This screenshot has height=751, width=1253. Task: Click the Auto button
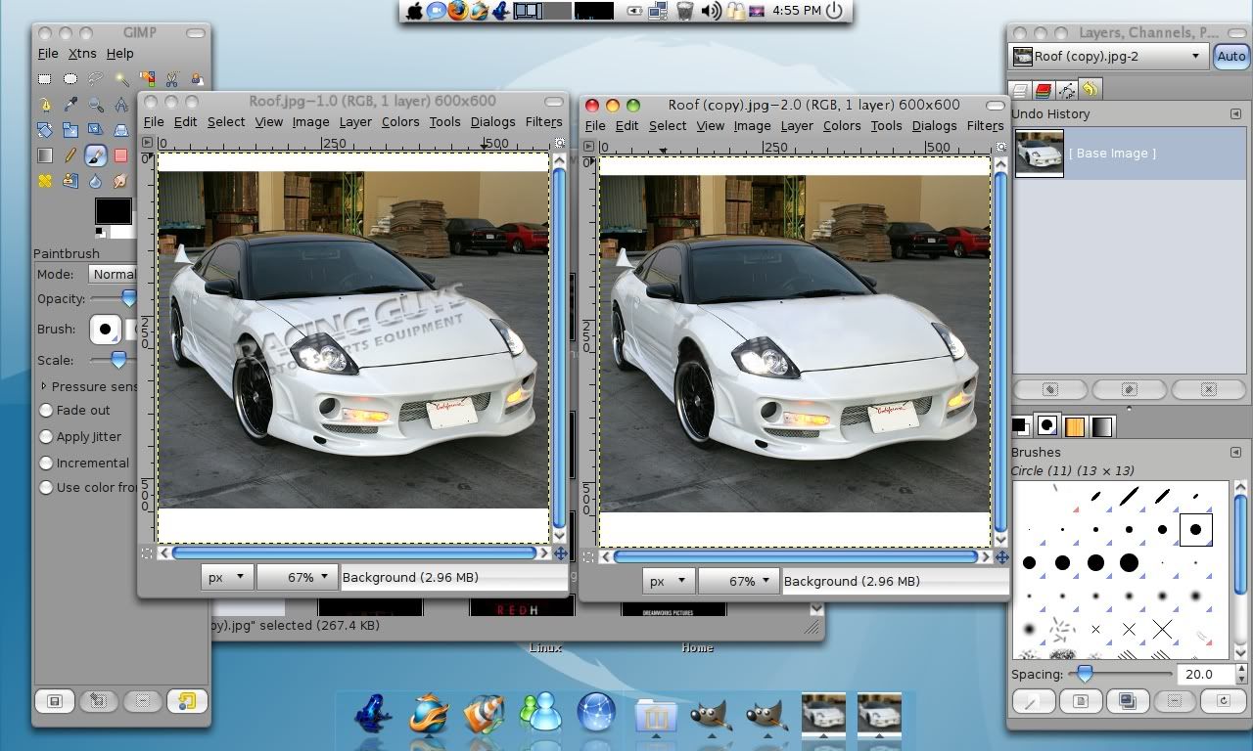point(1230,57)
